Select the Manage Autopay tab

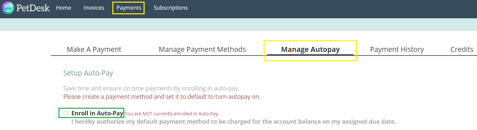click(310, 50)
